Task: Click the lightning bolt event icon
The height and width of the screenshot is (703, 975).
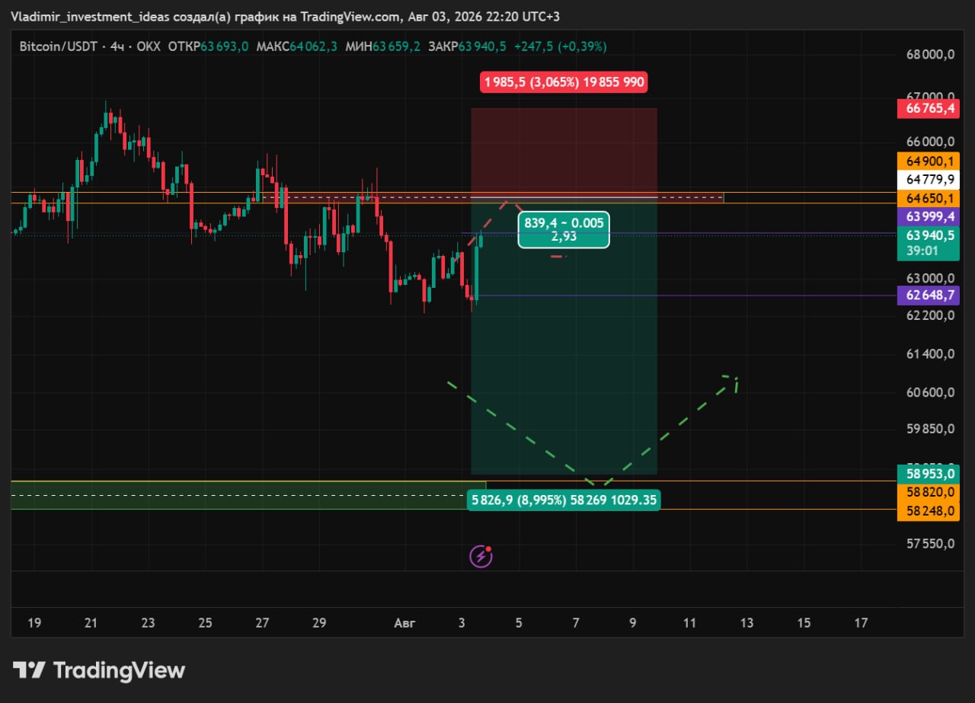Action: 481,556
